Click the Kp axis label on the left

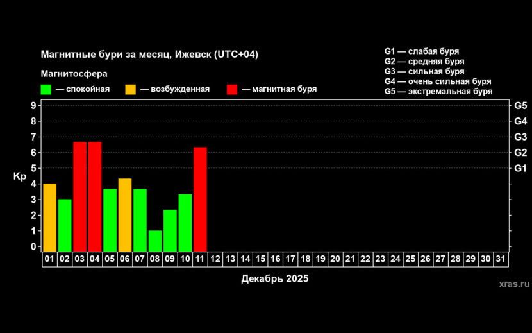pos(19,176)
